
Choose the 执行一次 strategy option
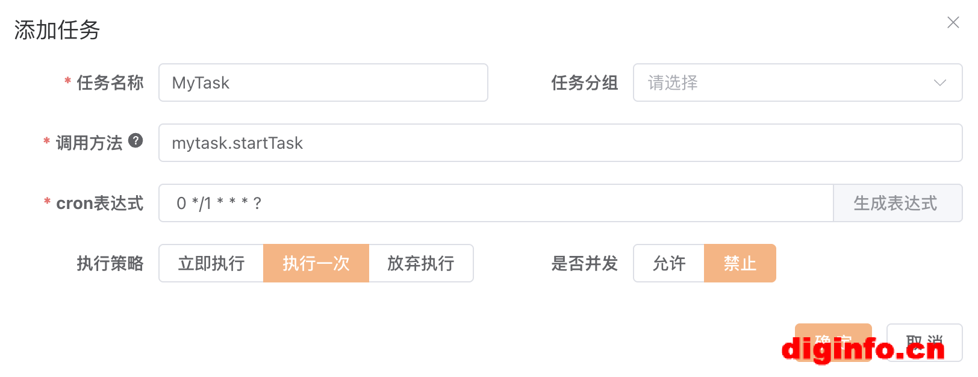click(x=316, y=263)
